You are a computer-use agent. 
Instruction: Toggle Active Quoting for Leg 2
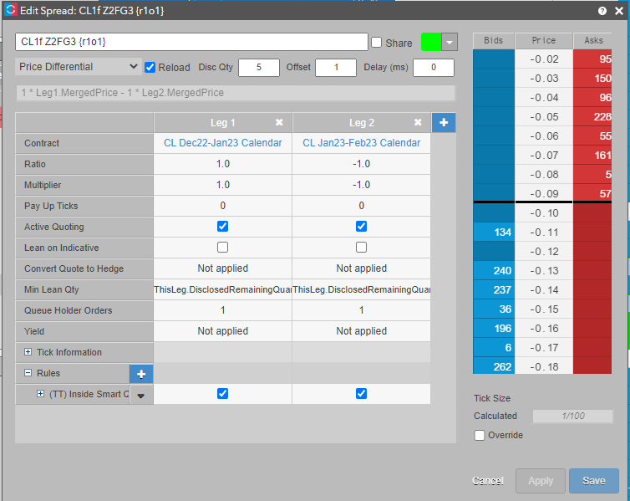pos(361,227)
